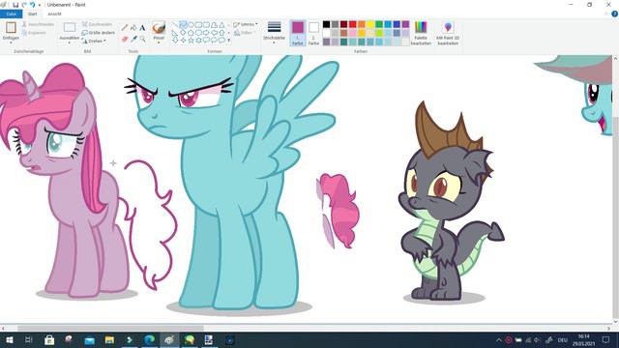Click the DEU language indicator

pos(563,339)
